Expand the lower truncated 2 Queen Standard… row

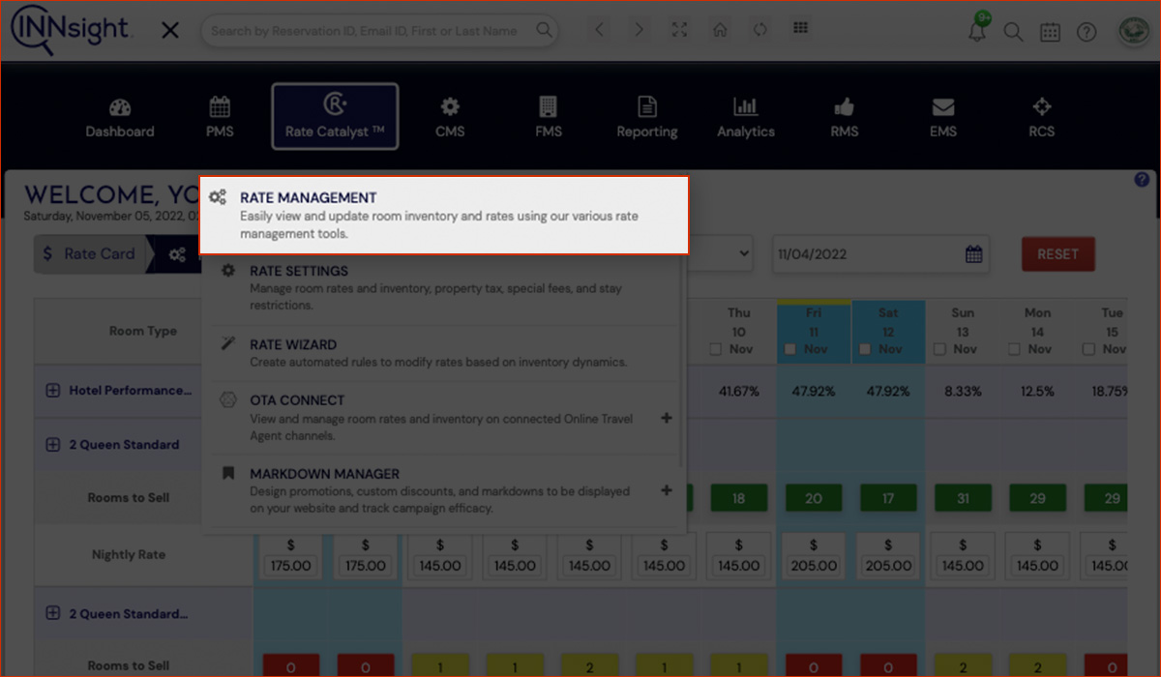point(53,613)
